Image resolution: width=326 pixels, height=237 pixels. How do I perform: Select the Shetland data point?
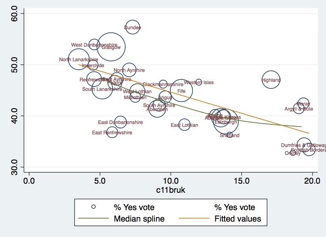[230, 135]
